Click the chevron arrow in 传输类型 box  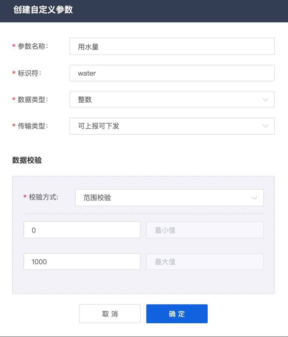point(265,126)
